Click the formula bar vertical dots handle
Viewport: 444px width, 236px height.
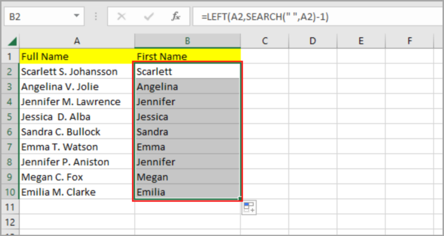tap(96, 16)
